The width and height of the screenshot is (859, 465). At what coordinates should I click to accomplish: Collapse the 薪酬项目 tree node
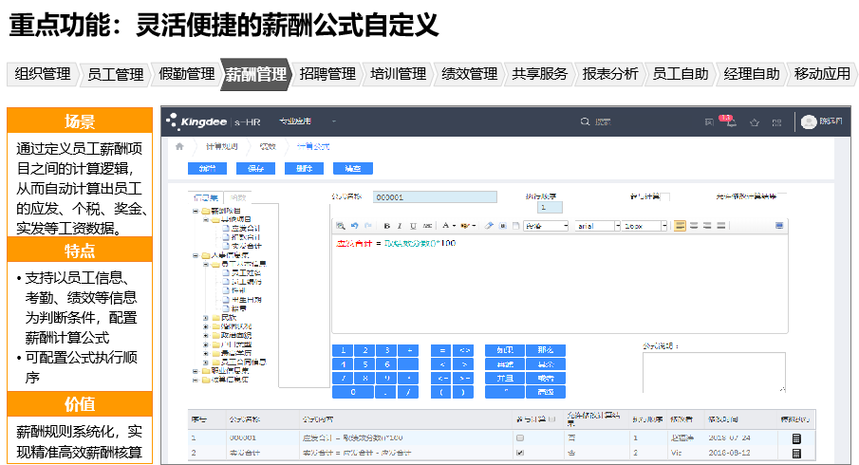196,211
